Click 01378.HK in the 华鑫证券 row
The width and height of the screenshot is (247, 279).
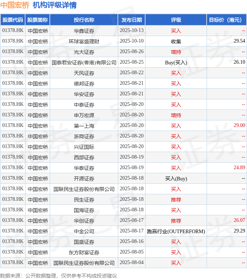tap(13, 31)
